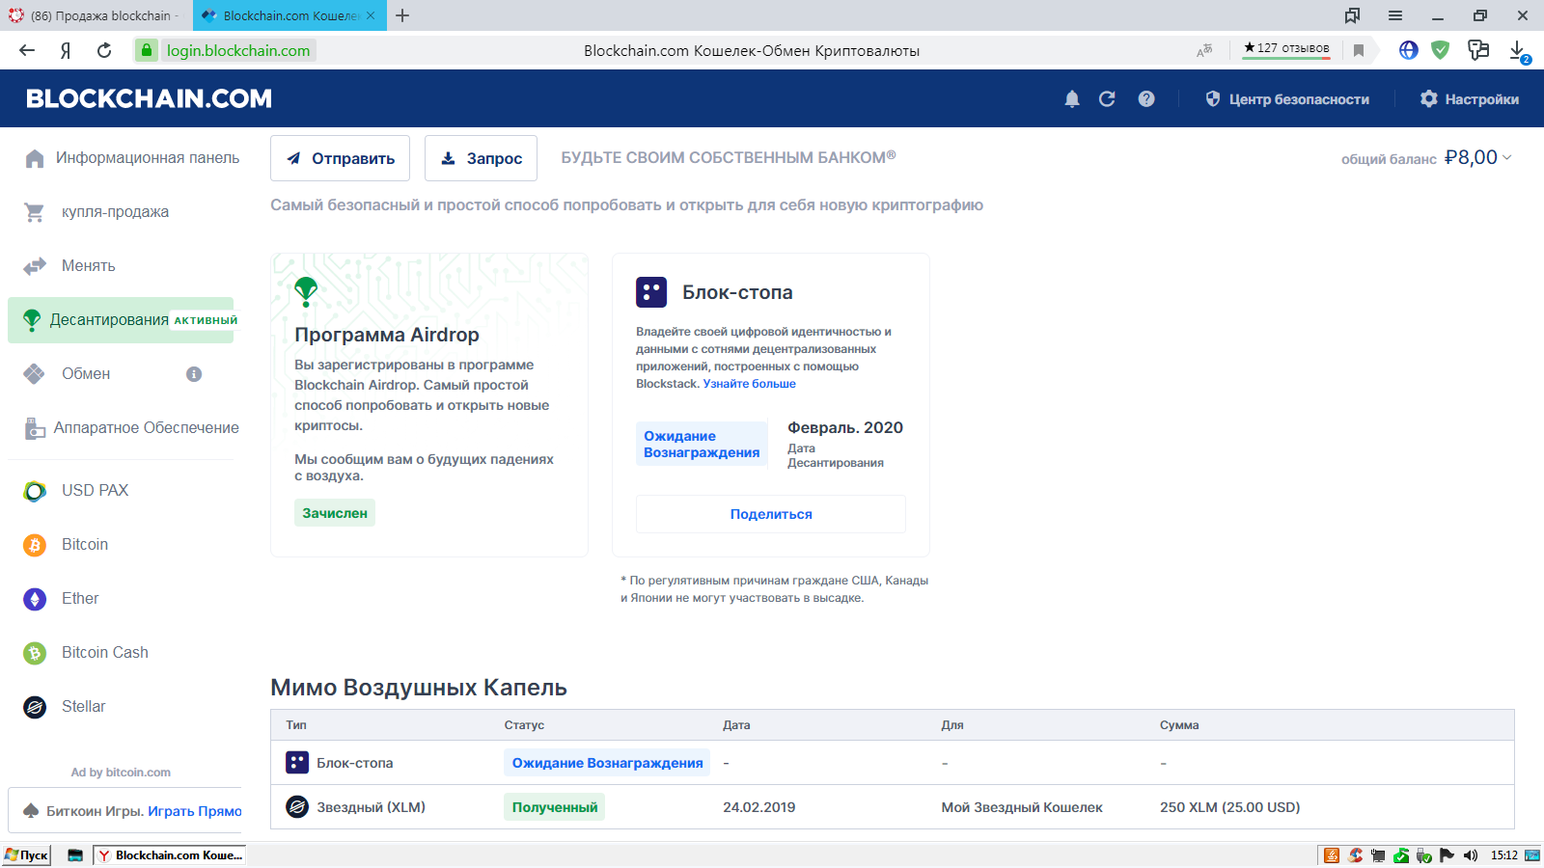Click Ожидание Вознаграждения status in table
1544x868 pixels.
click(x=607, y=763)
